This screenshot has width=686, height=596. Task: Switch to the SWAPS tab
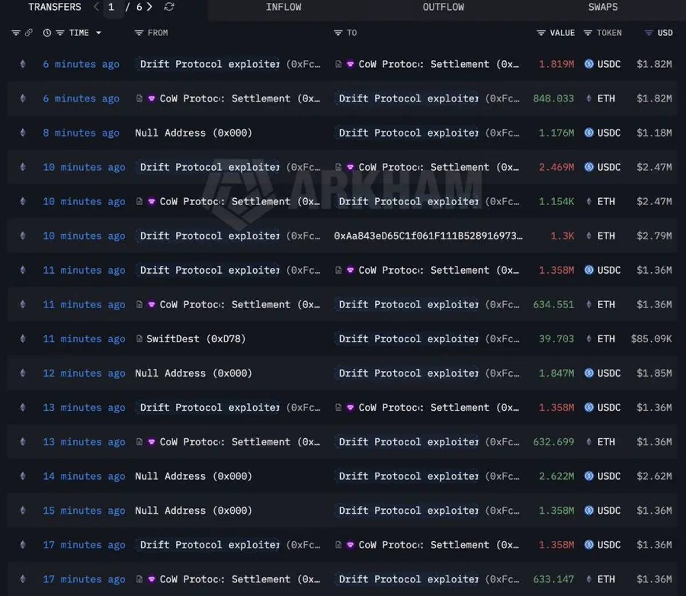tap(603, 7)
